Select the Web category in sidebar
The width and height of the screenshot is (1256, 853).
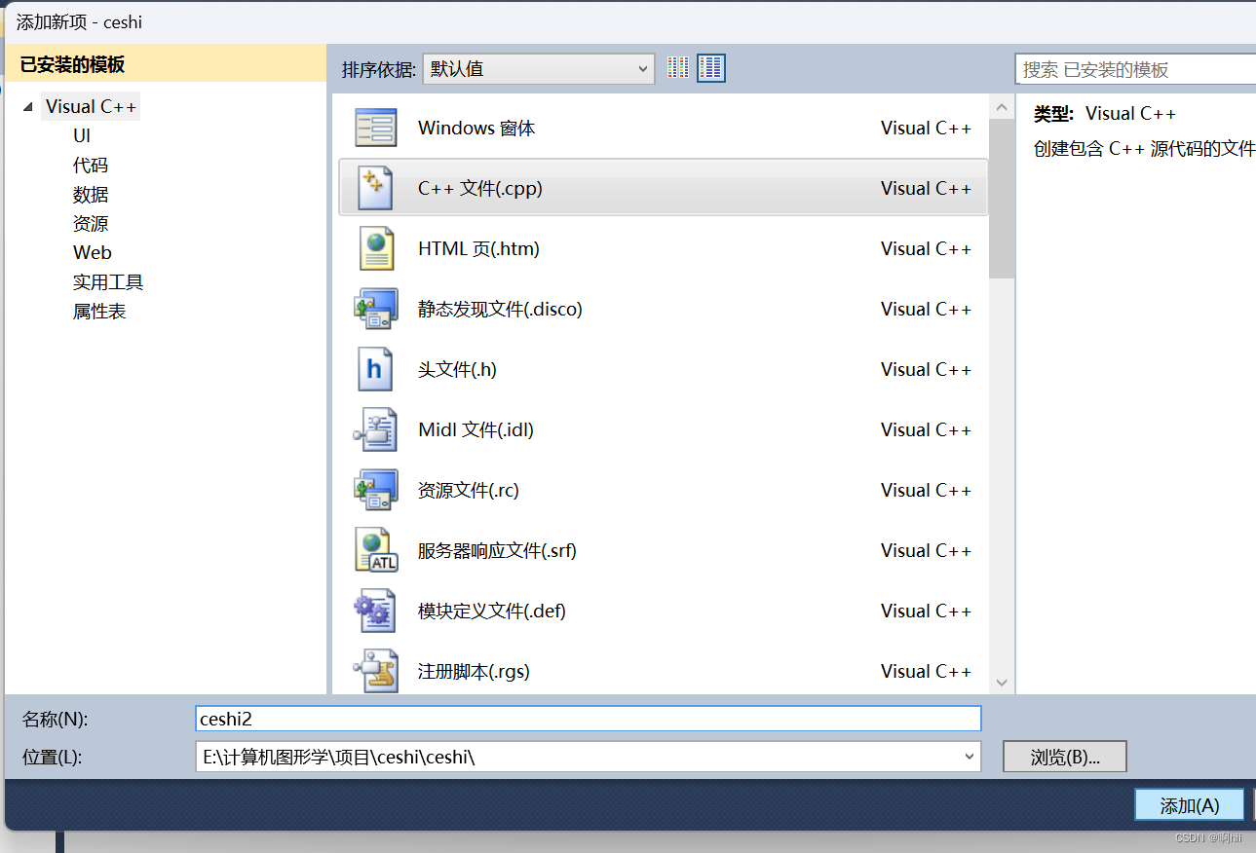coord(93,252)
